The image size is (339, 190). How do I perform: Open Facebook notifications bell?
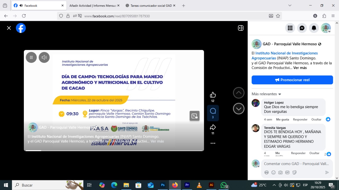coord(314,28)
